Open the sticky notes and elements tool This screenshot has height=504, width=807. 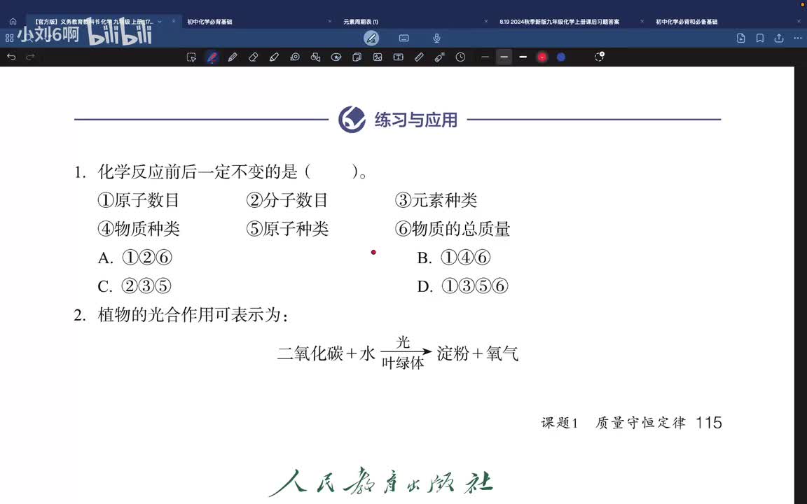click(357, 57)
